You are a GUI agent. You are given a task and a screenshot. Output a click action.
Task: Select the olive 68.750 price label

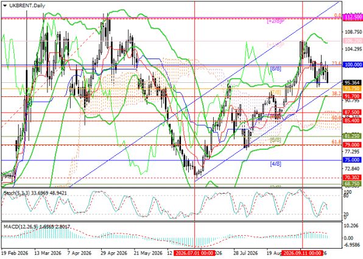click(x=353, y=183)
